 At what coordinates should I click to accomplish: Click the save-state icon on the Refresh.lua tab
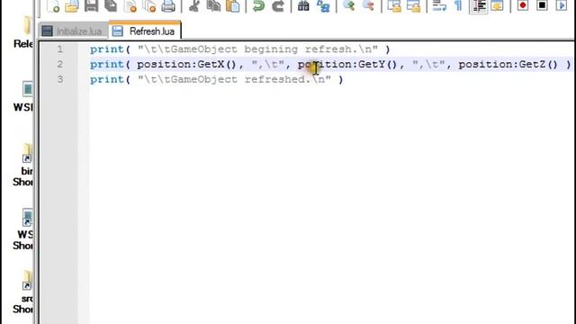pos(118,31)
